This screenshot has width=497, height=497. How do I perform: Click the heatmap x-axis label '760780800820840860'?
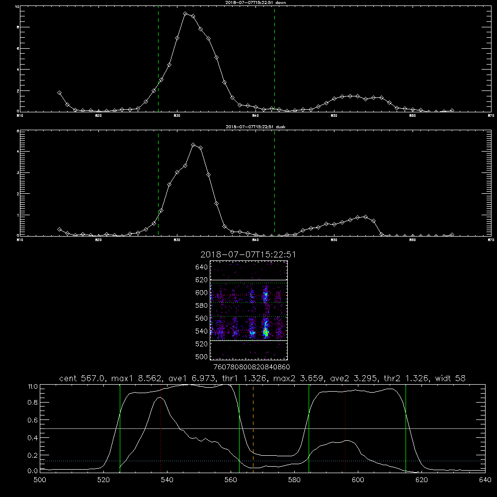pyautogui.click(x=251, y=367)
